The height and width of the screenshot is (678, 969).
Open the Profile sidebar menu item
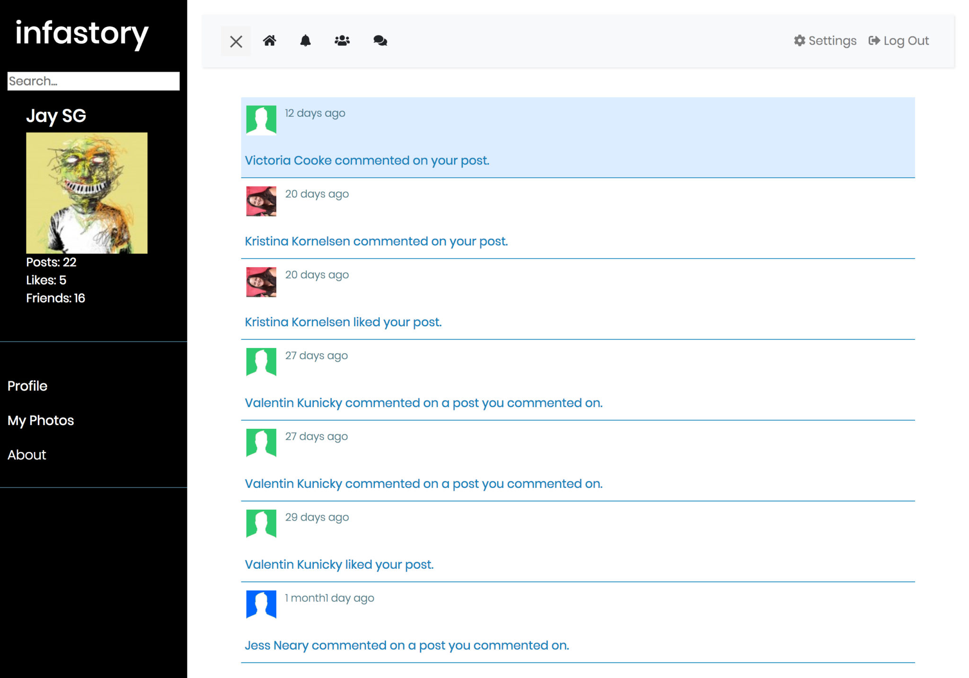(x=27, y=386)
